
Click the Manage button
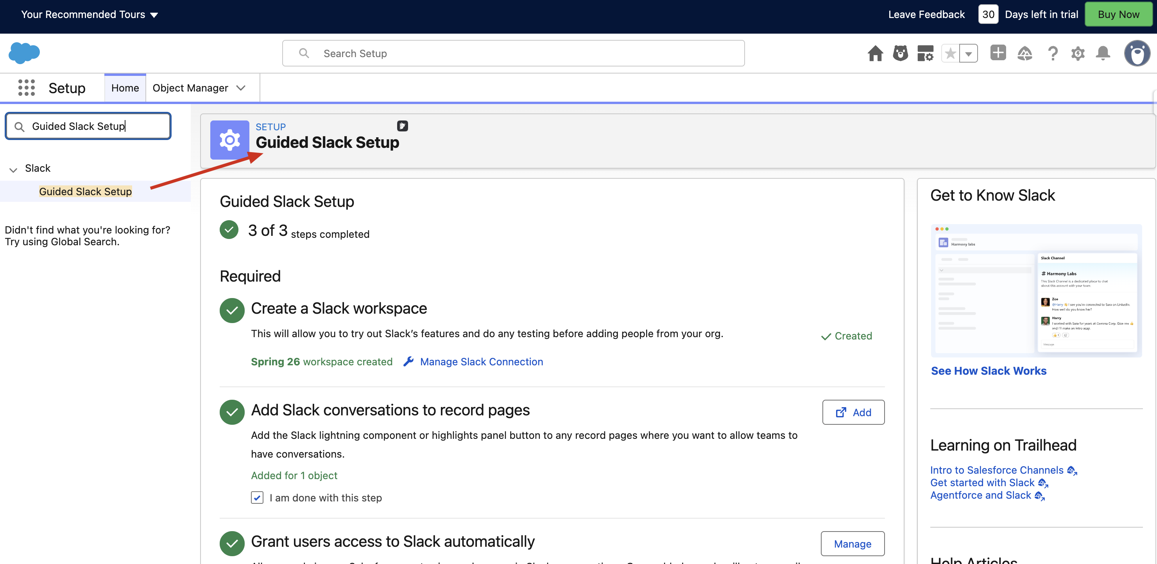pos(852,543)
